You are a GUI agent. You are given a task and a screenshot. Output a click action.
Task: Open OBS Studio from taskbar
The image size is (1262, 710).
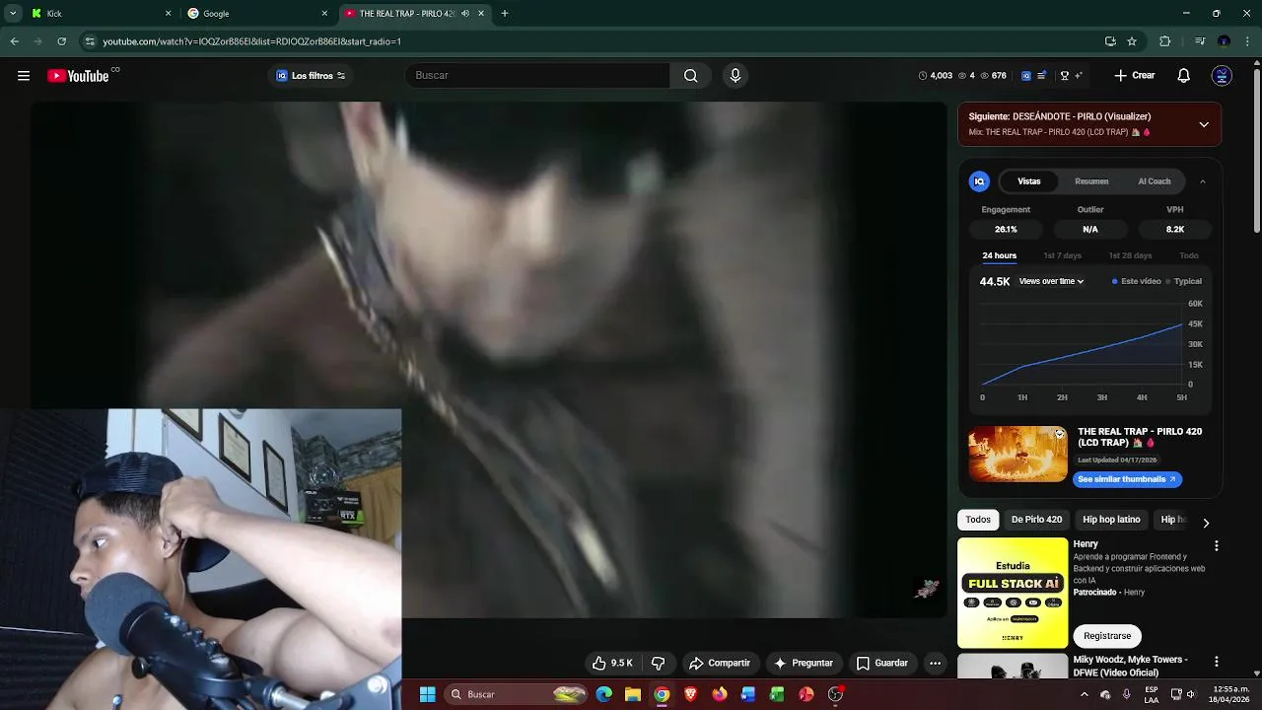[836, 694]
